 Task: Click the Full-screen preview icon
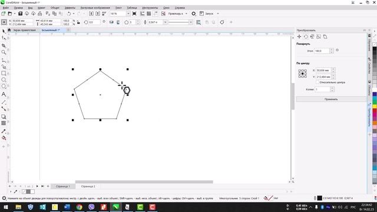tap(134, 14)
